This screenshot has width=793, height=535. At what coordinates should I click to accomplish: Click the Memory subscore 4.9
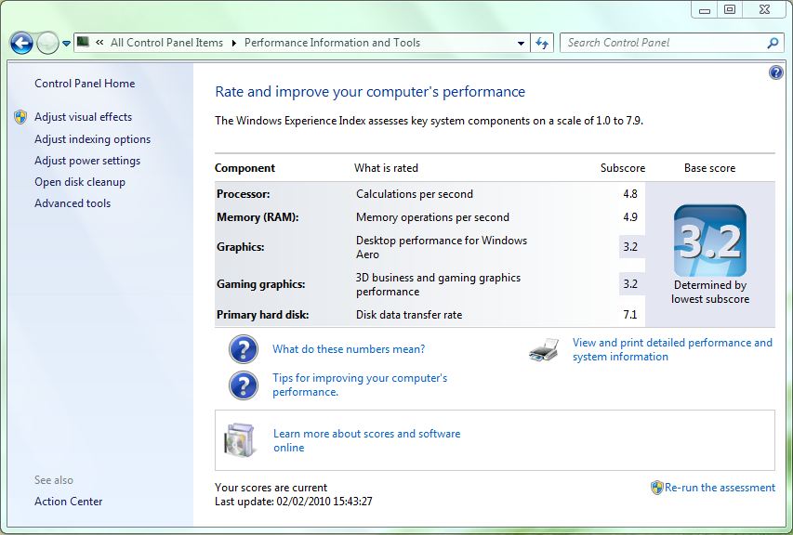630,217
